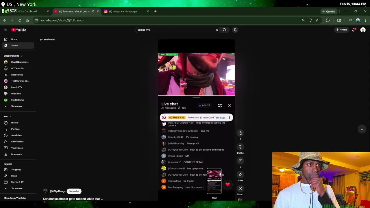Screen dimensions: 370x208
Task: Click the YouTube logo
Action: 19,30
